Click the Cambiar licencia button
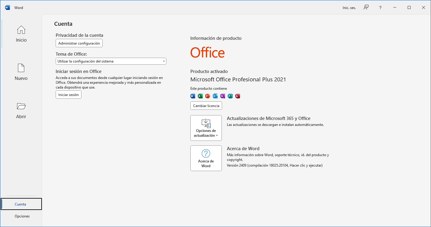The height and width of the screenshot is (227, 431). pos(206,106)
